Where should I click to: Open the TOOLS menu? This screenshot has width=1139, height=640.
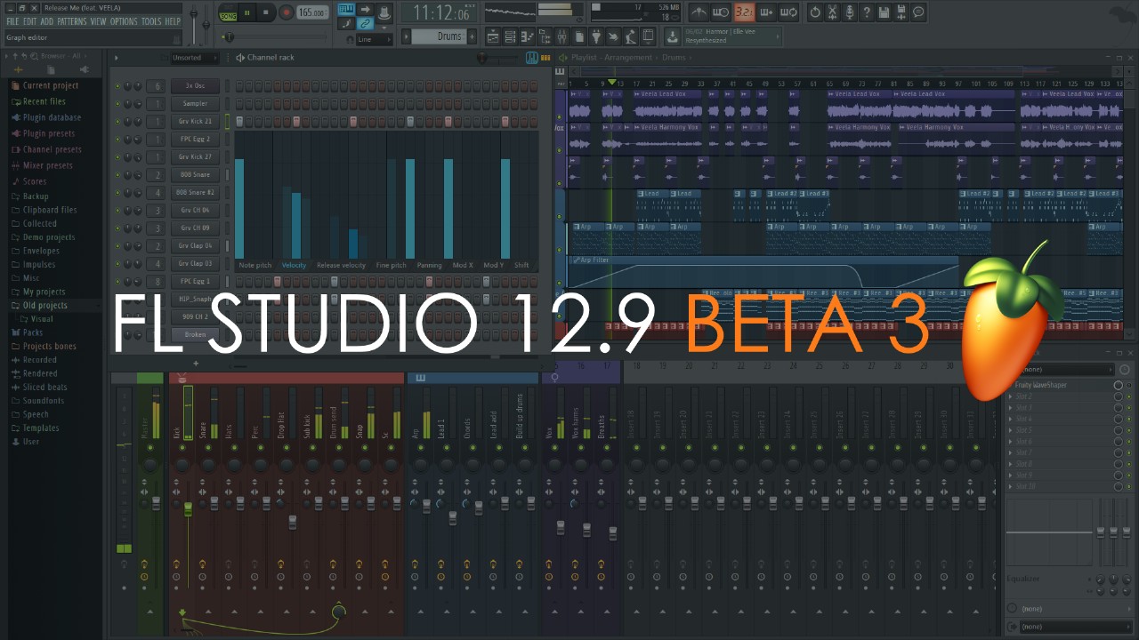coord(151,20)
